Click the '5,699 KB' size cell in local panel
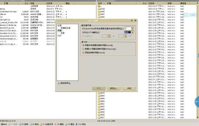 pos(25,14)
